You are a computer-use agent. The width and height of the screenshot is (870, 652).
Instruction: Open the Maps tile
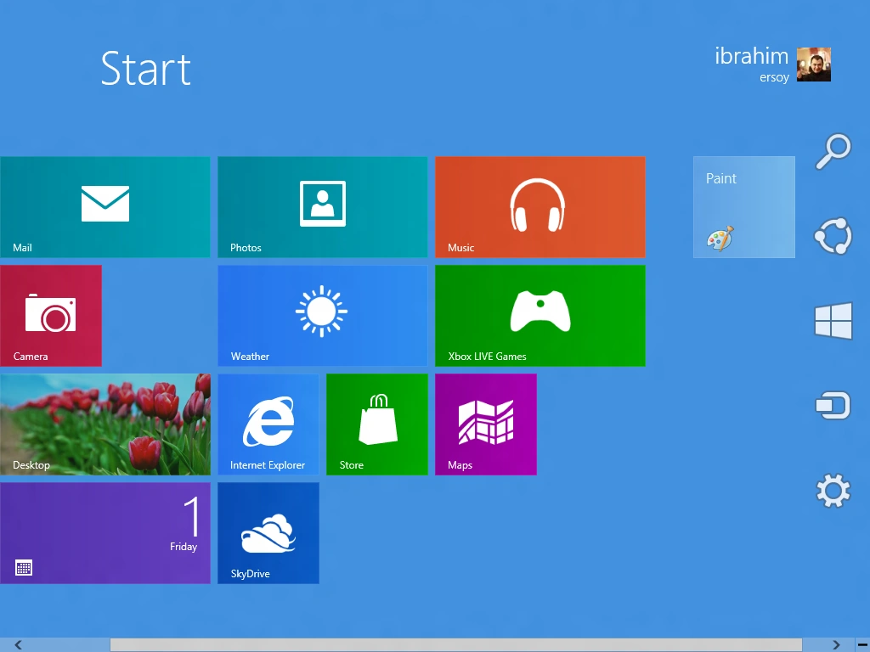coord(485,424)
